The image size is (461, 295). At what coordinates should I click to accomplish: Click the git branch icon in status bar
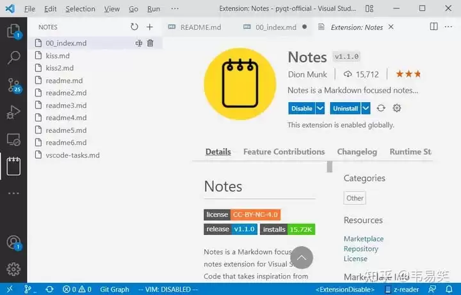click(x=28, y=289)
